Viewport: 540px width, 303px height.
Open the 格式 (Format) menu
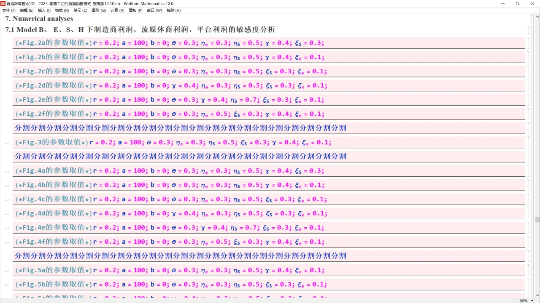[x=62, y=11]
